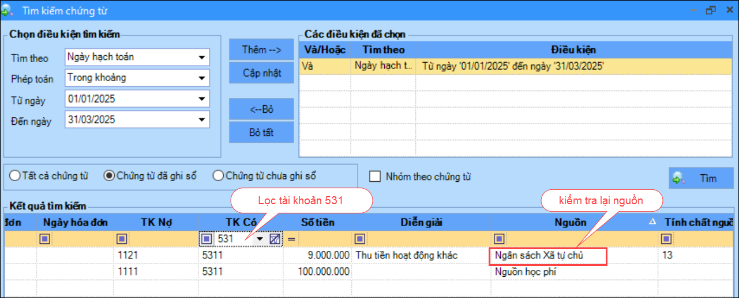Click the 'TK Nợ' column header

coord(155,222)
